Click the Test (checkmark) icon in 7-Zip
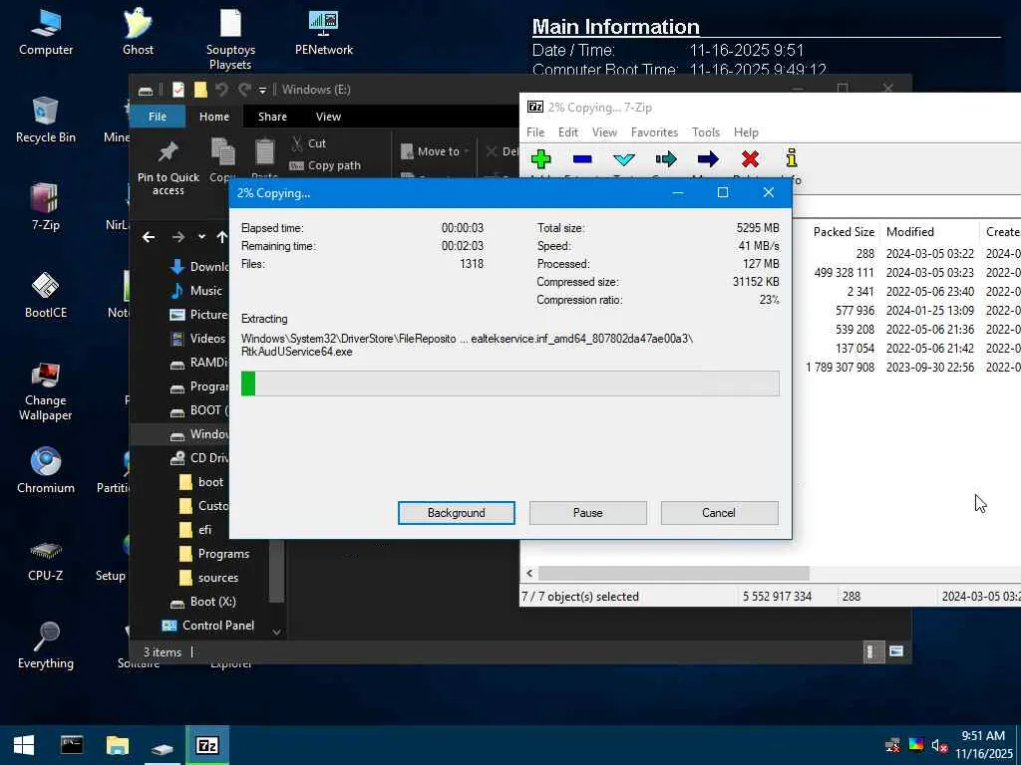1021x765 pixels. [x=624, y=158]
